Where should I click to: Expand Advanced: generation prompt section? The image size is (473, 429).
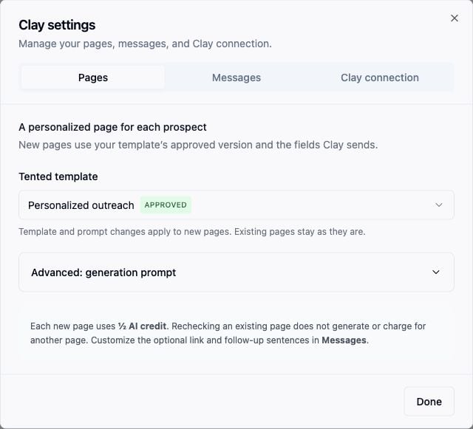236,272
